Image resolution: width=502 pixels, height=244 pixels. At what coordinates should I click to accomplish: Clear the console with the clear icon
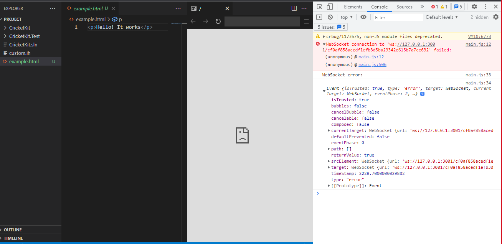coord(330,17)
